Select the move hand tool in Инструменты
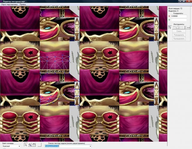The width and height of the screenshot is (192, 149). pos(174,27)
